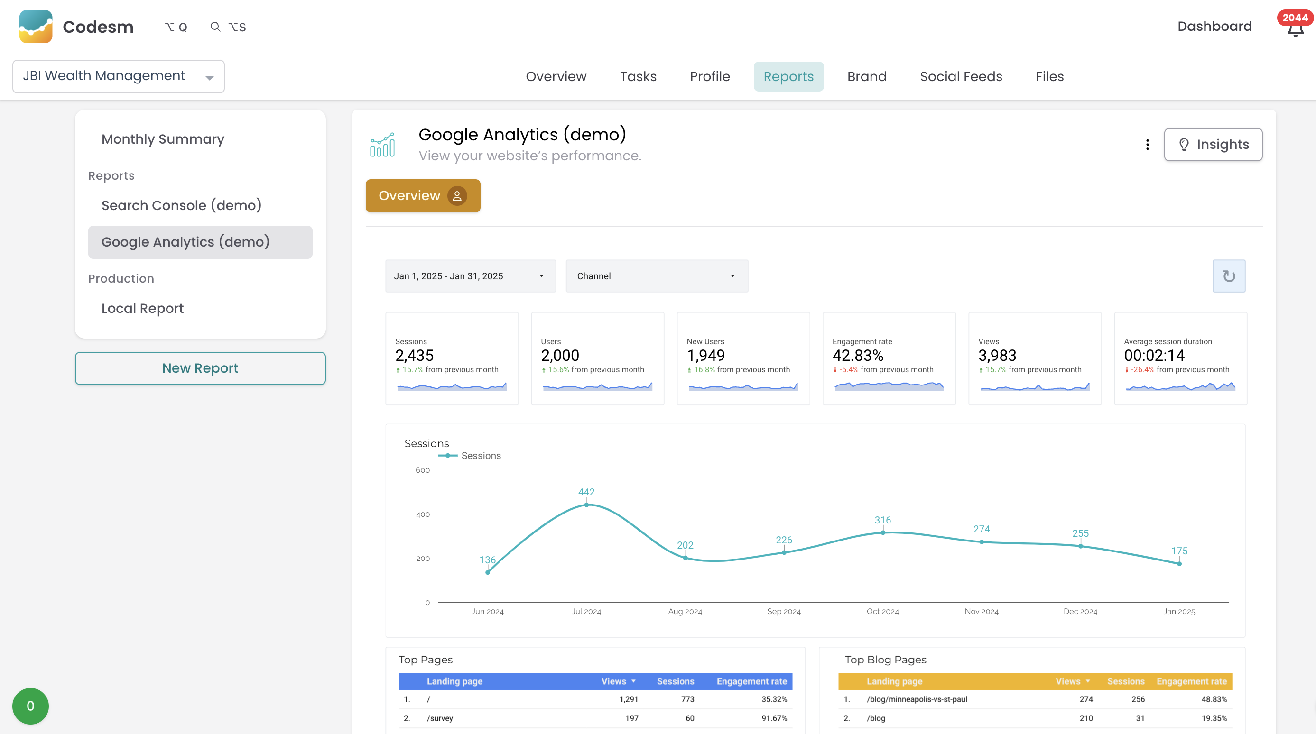
Task: Click the New Report button
Action: tap(200, 368)
